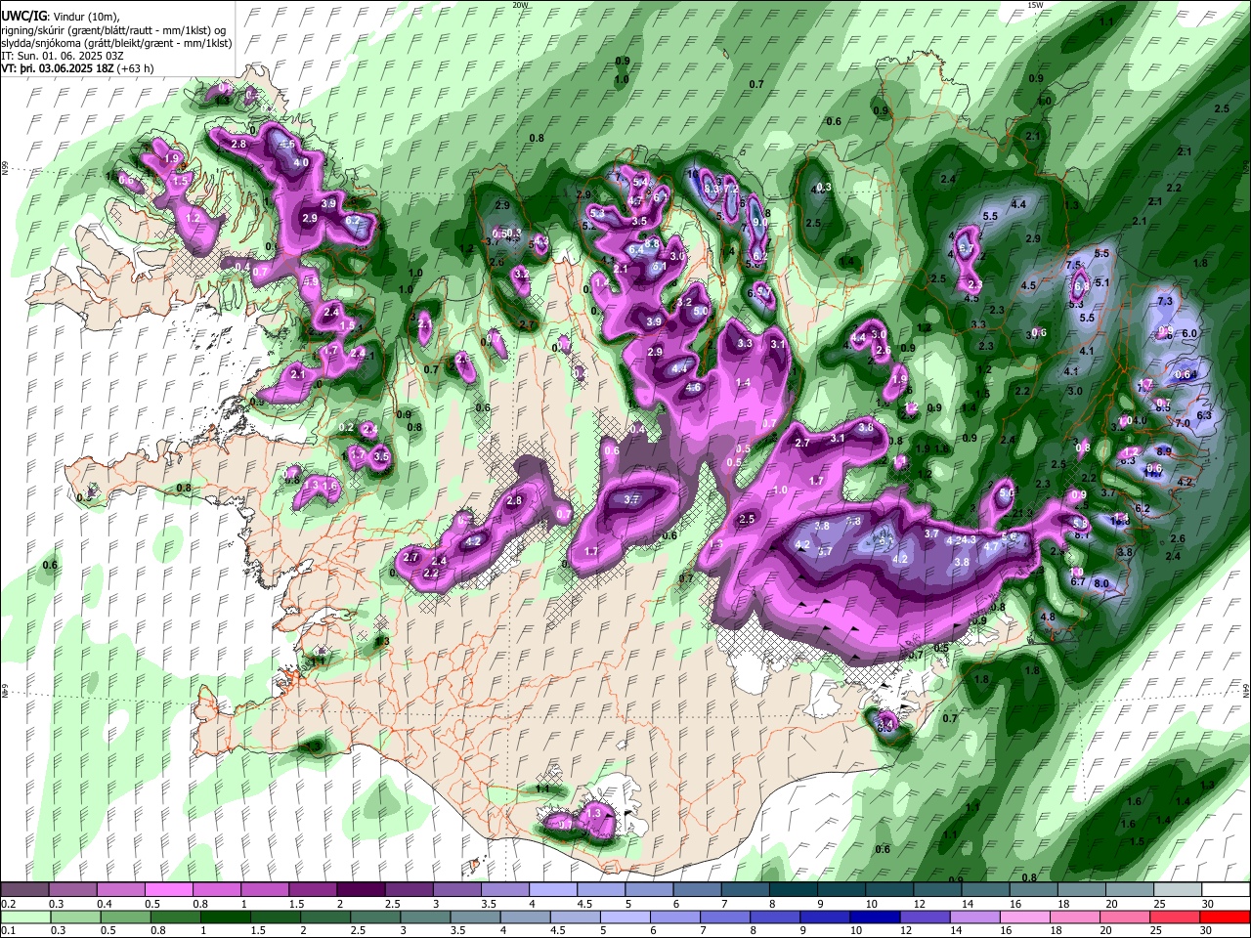Click the '4.8' precipitation value on the map
Screen dimensions: 1251x938
pos(1048,617)
